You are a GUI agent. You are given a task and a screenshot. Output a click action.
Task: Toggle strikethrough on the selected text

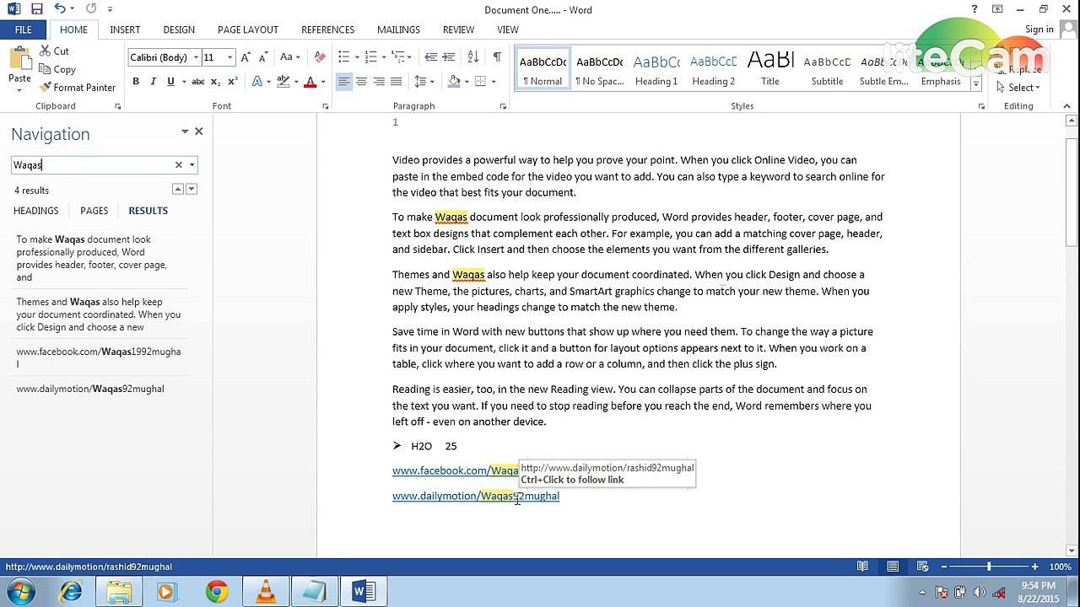pyautogui.click(x=197, y=82)
